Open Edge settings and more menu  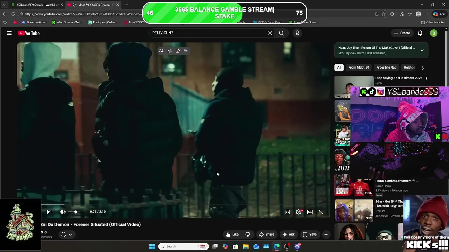(427, 14)
